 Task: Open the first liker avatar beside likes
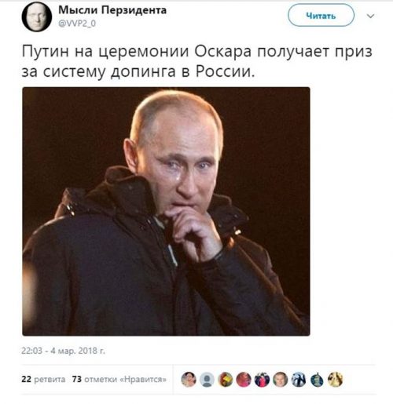coord(189,380)
